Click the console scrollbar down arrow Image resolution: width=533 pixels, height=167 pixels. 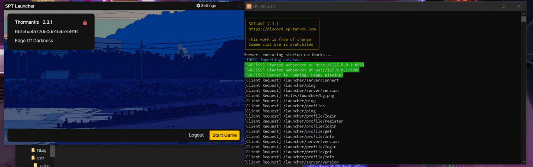(x=523, y=161)
